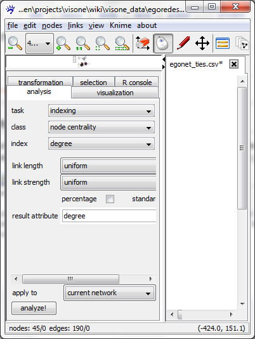This screenshot has height=339, width=255.
Task: Close the egonet_ties.csv tab
Action: pyautogui.click(x=234, y=64)
